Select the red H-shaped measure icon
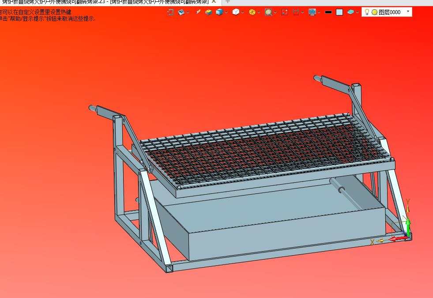Image resolution: width=433 pixels, height=298 pixels. point(296,12)
